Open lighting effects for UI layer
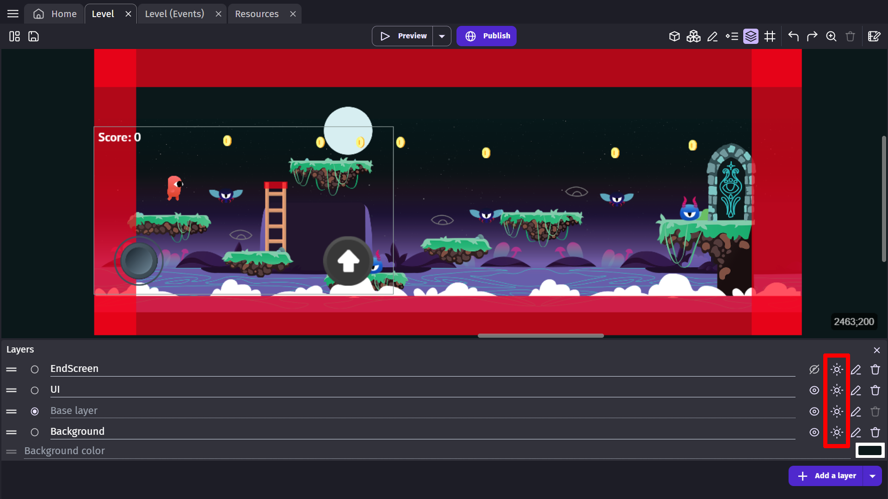 pyautogui.click(x=836, y=390)
